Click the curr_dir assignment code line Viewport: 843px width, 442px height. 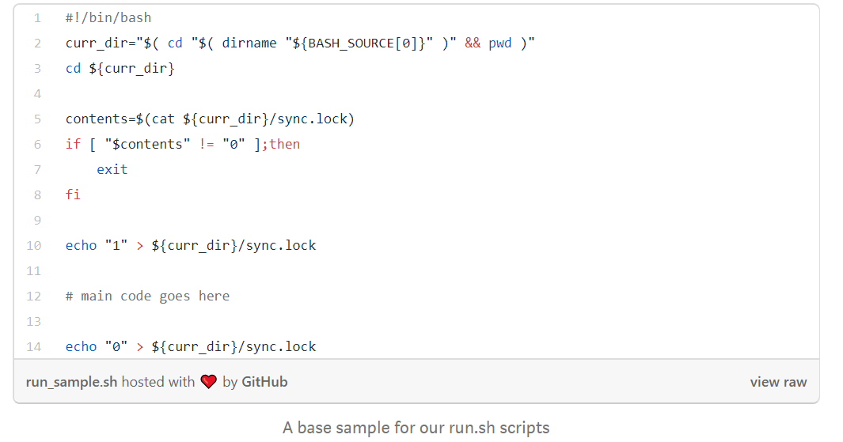tap(300, 43)
